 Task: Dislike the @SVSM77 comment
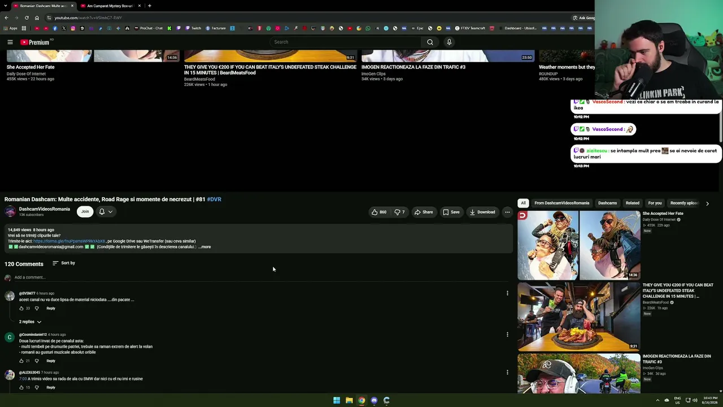point(37,308)
